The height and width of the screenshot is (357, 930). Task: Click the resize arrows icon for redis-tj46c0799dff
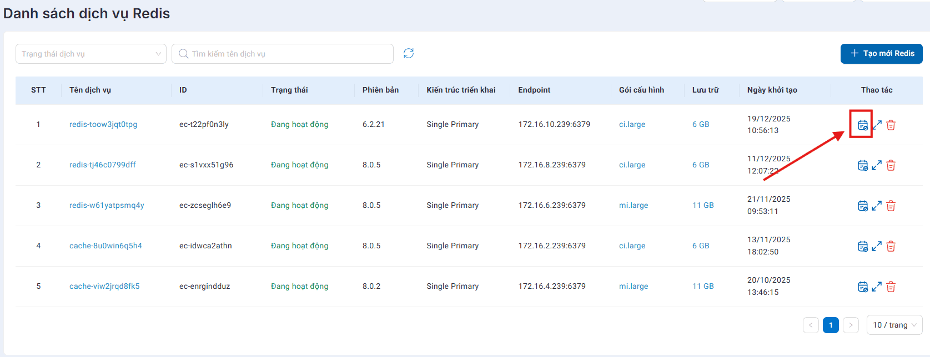[877, 165]
